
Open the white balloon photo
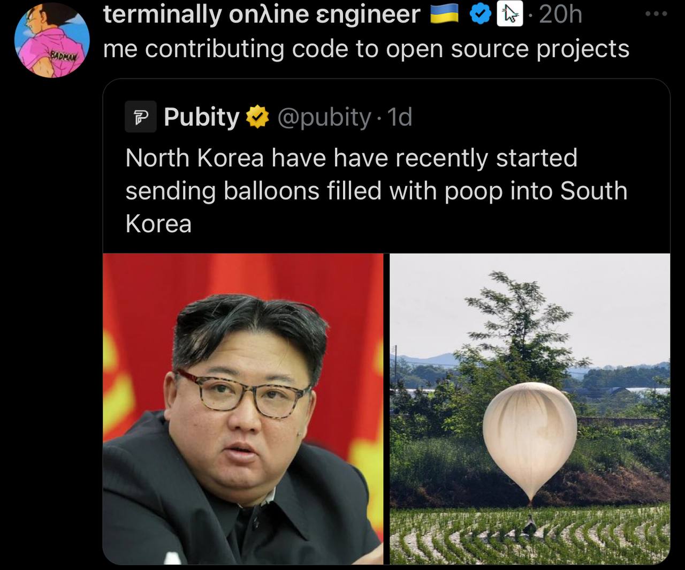pyautogui.click(x=530, y=409)
